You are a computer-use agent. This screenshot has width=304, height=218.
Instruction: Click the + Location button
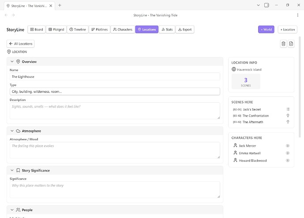287,30
